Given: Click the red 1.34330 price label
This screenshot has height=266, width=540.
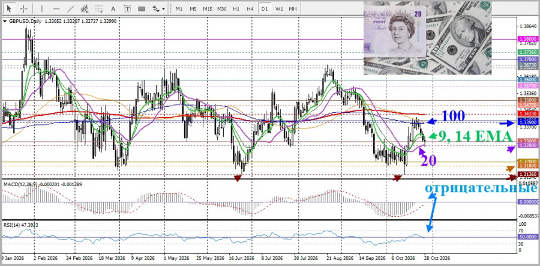Looking at the screenshot, I should click(x=527, y=113).
